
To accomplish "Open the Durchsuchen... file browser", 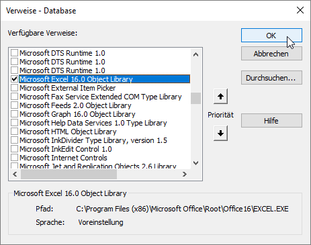I will 271,78.
